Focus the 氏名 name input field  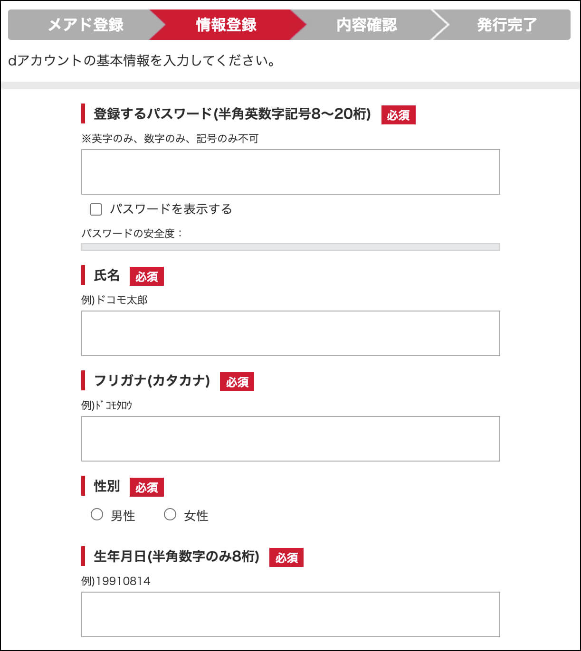point(291,333)
